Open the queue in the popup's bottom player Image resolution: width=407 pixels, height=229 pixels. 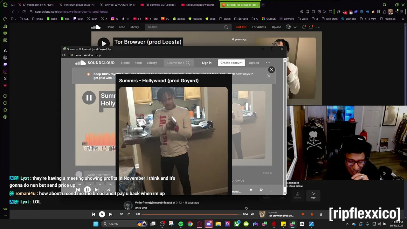(x=271, y=190)
